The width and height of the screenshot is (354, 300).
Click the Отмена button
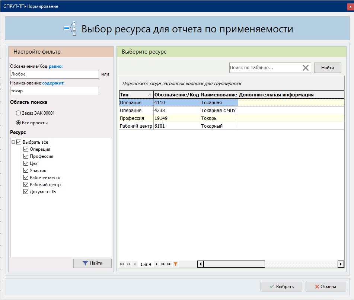(x=326, y=287)
